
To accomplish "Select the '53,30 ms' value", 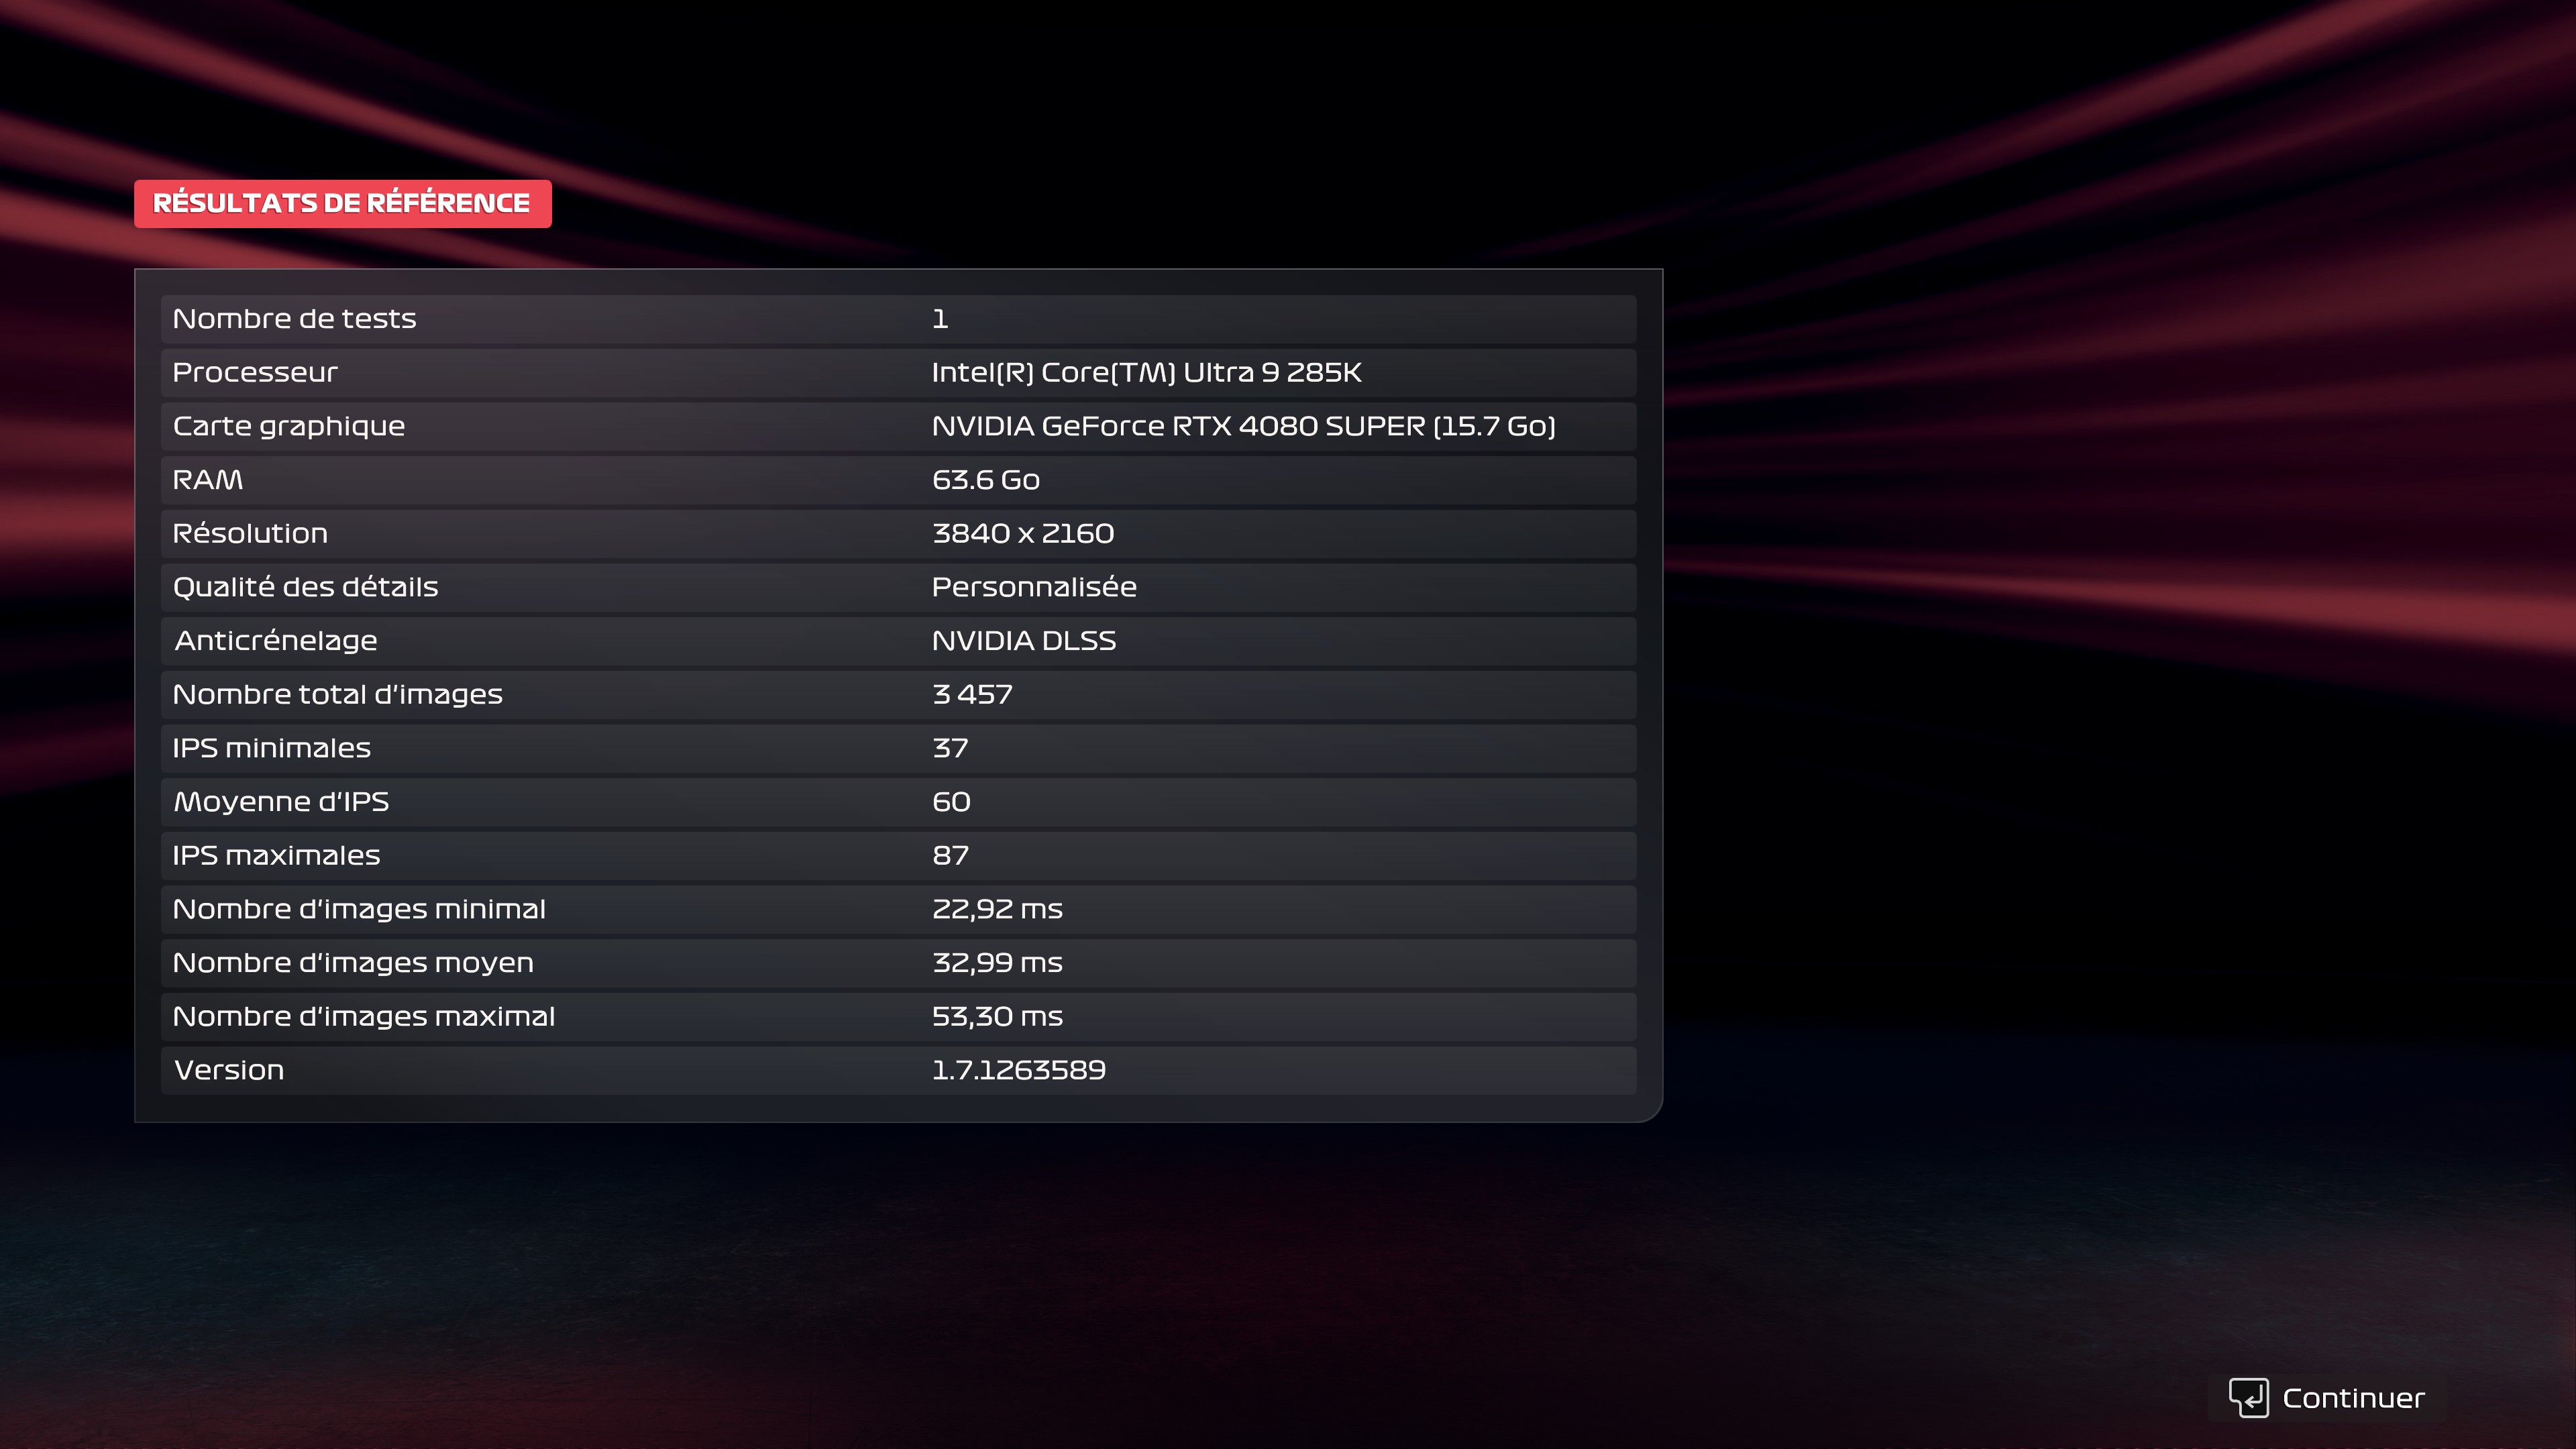I will pyautogui.click(x=997, y=1017).
